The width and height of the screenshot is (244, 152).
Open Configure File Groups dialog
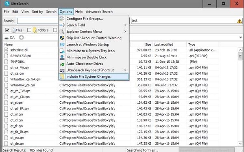point(94,19)
